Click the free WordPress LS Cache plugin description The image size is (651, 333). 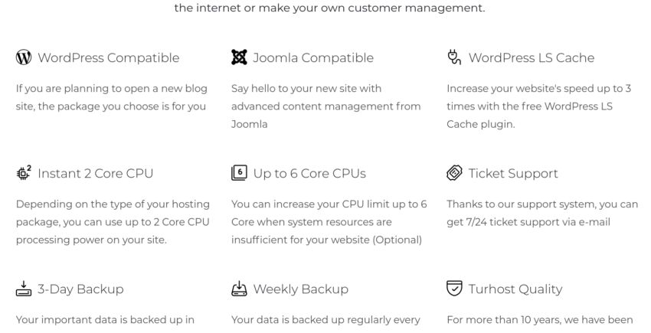539,106
